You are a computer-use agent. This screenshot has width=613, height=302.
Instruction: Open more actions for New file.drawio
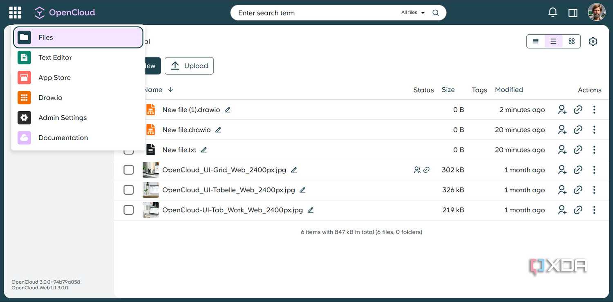tap(594, 130)
